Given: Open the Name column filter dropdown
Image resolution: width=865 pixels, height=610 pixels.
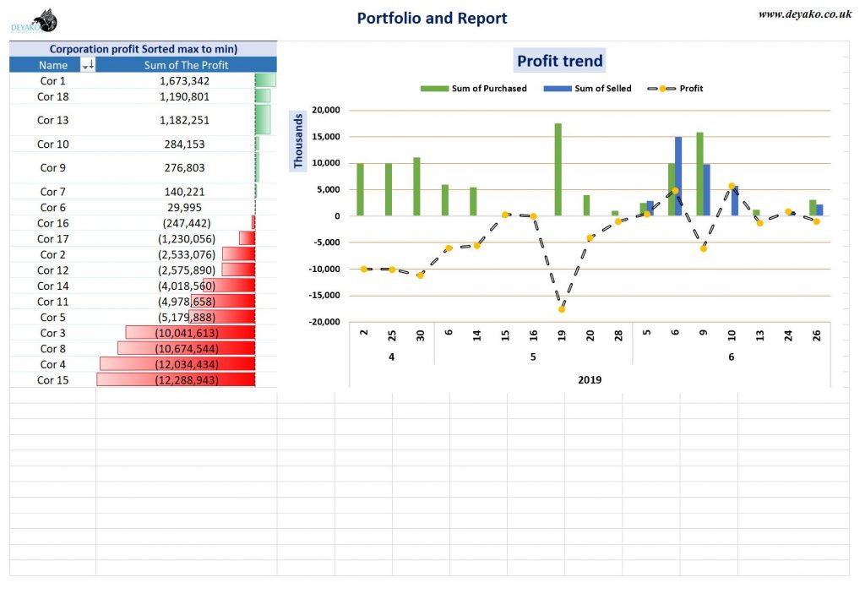Looking at the screenshot, I should 87,64.
